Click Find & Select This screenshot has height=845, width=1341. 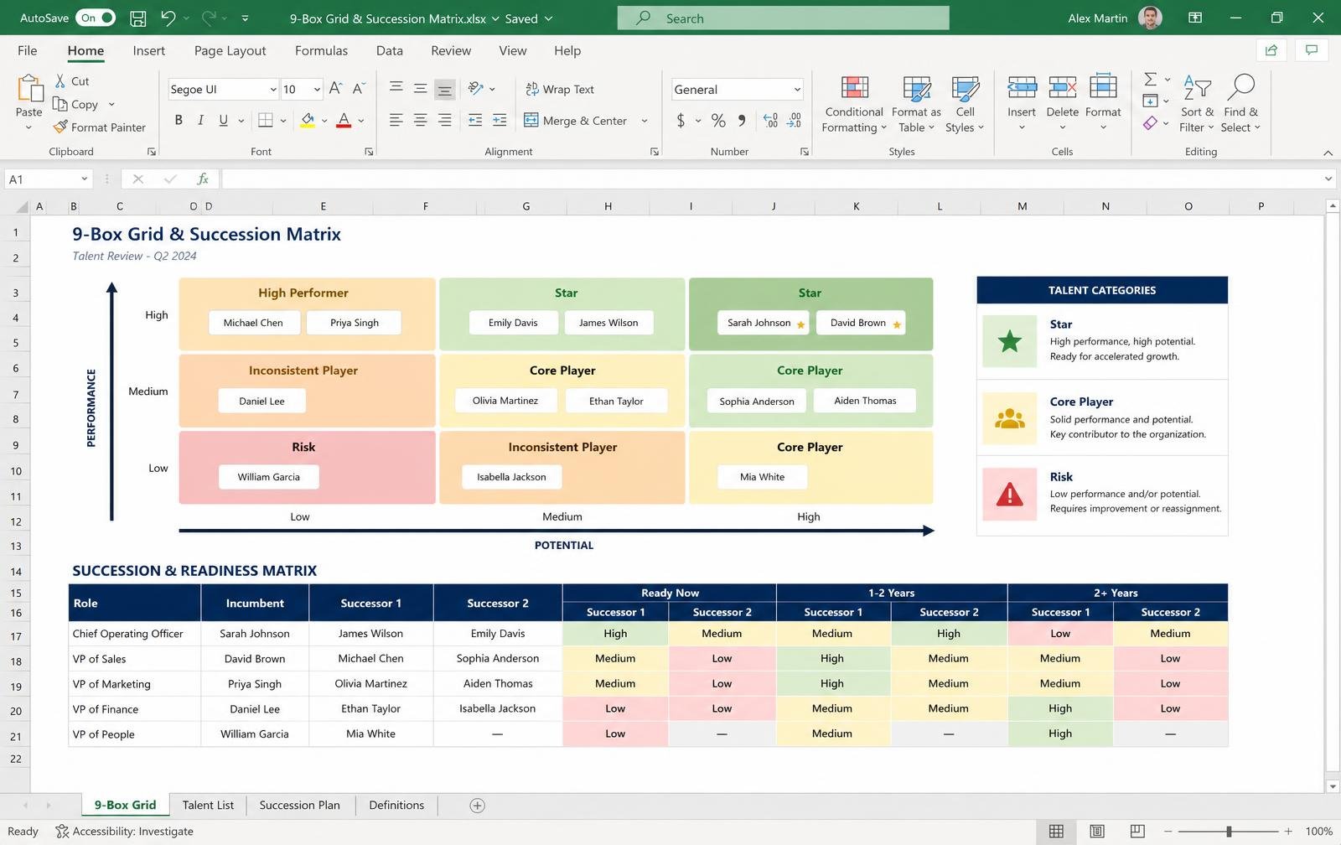(1240, 103)
